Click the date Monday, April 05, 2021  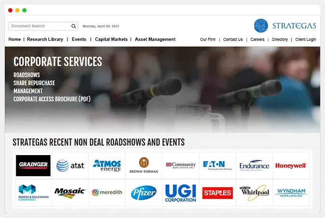101,26
